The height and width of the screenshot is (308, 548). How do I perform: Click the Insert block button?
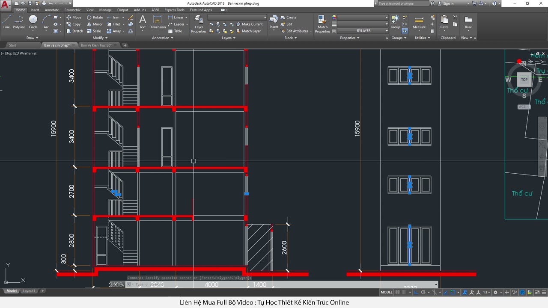[274, 21]
